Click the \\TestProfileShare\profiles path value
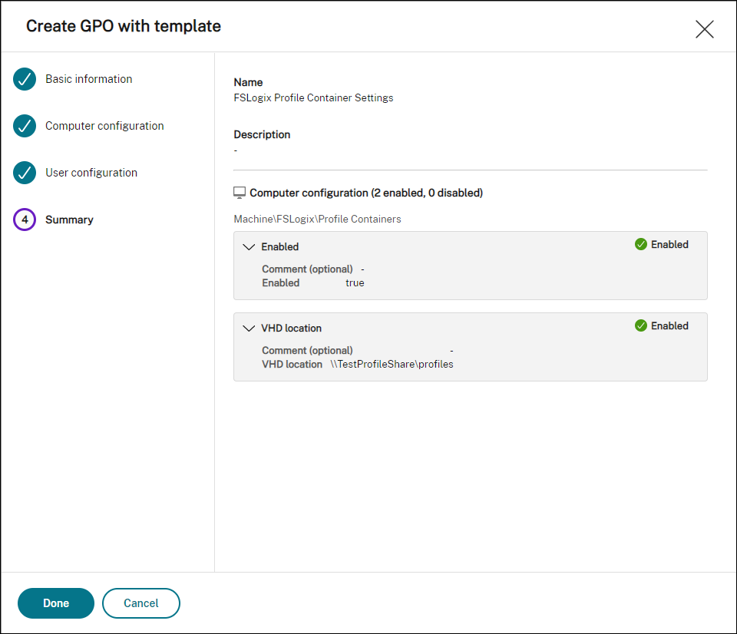The width and height of the screenshot is (737, 634). click(x=392, y=365)
